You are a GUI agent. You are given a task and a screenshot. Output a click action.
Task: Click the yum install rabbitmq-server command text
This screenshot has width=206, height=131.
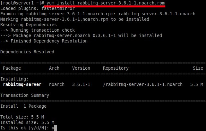pyautogui.click(x=106, y=3)
